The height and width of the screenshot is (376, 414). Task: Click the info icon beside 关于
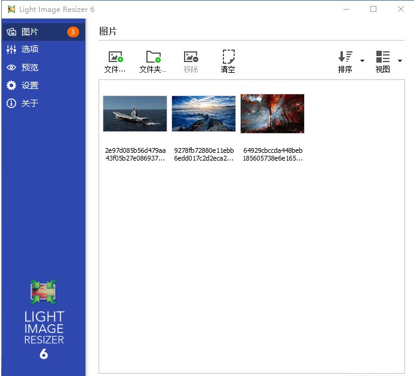pos(11,103)
